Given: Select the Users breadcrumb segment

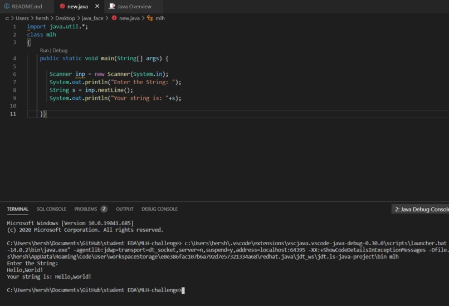Looking at the screenshot, I should coord(22,18).
